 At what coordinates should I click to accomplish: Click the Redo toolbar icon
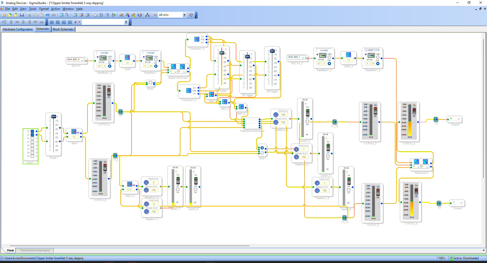click(x=54, y=15)
